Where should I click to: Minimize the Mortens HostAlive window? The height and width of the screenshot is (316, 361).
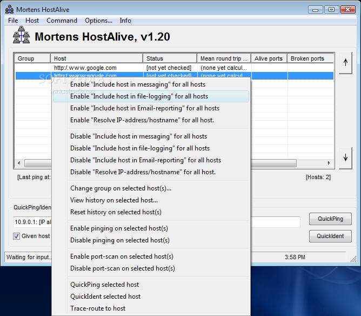point(316,10)
